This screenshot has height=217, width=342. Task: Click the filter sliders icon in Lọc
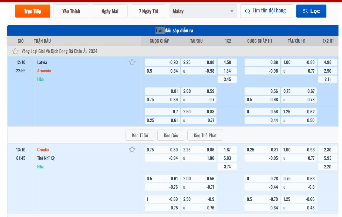coord(305,11)
